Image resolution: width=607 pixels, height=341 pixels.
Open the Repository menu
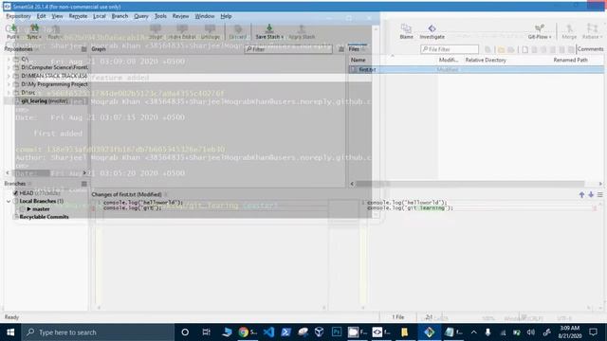coord(18,16)
